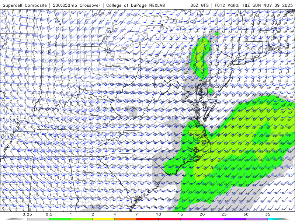Click the legend value 10
Viewport: 295px width, 221px height.
tap(159, 214)
